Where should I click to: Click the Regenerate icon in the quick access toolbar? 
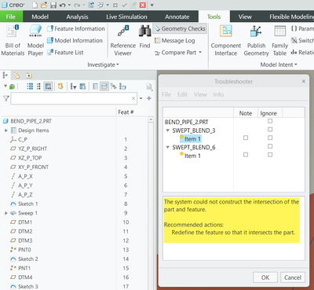tap(91, 5)
